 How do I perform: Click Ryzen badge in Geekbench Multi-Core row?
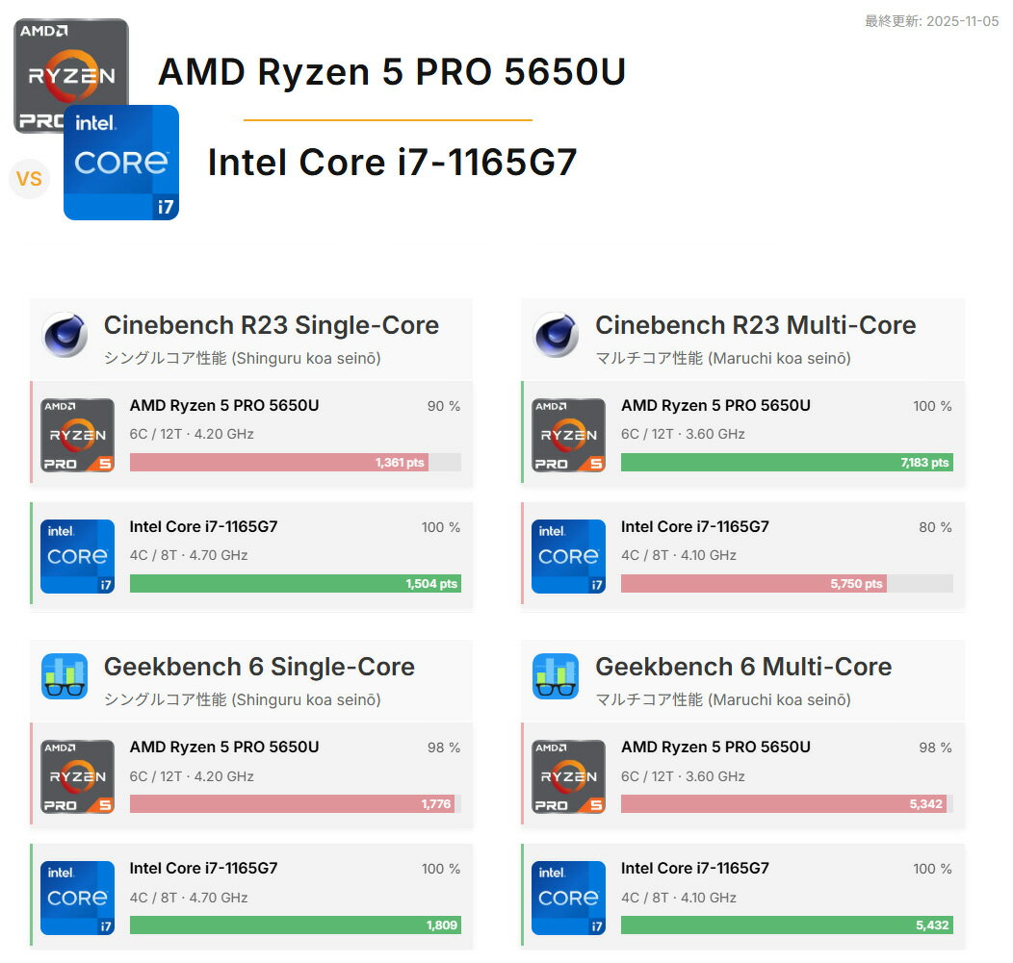(569, 777)
